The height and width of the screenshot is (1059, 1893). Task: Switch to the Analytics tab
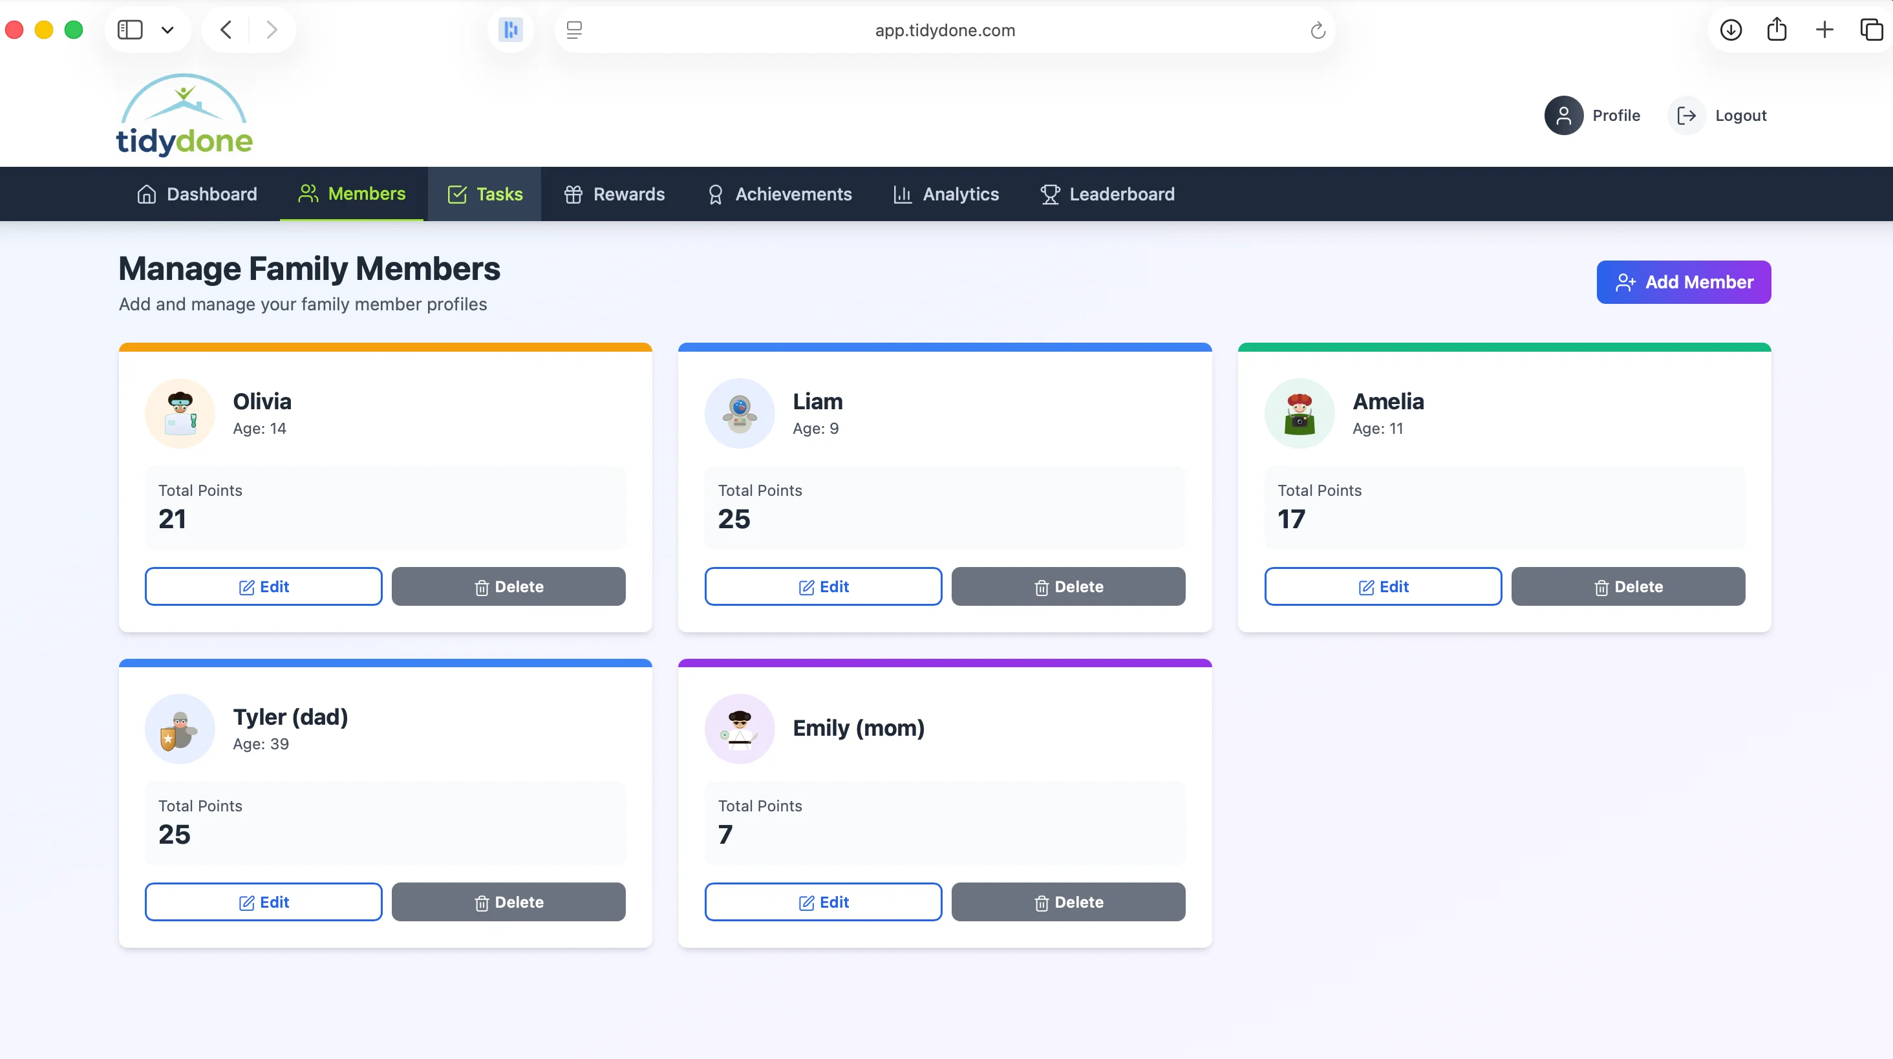946,194
